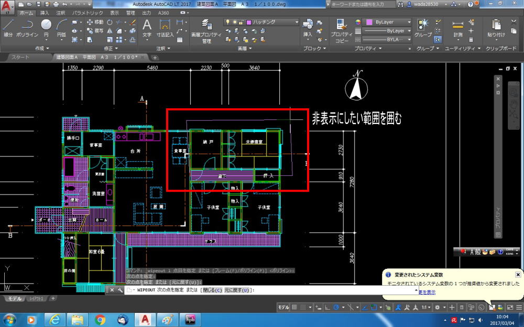Image resolution: width=524 pixels, height=327 pixels.
Task: Click the 元に戻す(U) command option
Action: coord(237,290)
